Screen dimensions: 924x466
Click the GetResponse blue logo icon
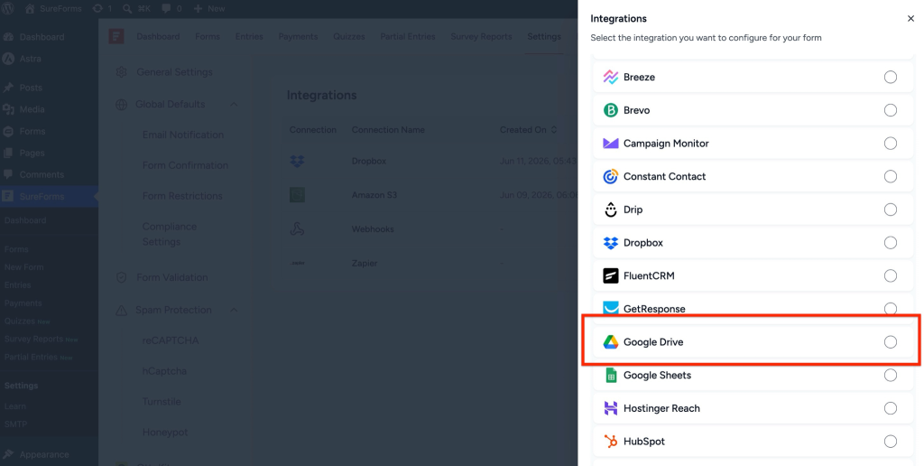point(611,309)
